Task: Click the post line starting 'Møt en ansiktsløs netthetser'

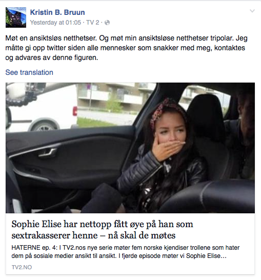Action: [x=126, y=38]
